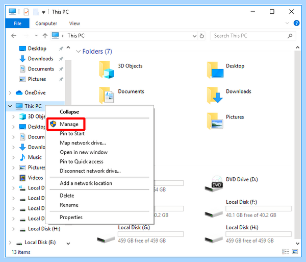The width and height of the screenshot is (306, 262).
Task: Open the Downloads folder icon in Folders
Action: (x=215, y=96)
